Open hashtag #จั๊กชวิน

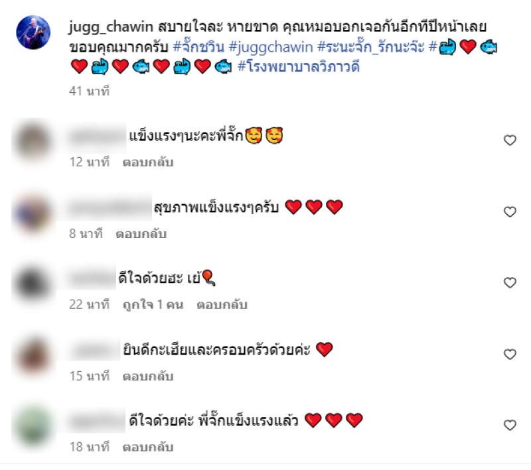[x=198, y=46]
